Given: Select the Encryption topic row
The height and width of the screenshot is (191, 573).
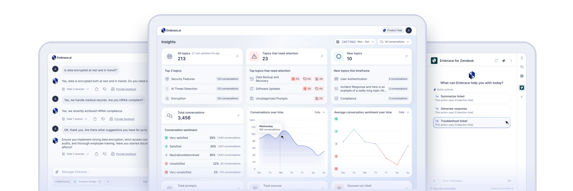Looking at the screenshot, I should click(x=202, y=99).
